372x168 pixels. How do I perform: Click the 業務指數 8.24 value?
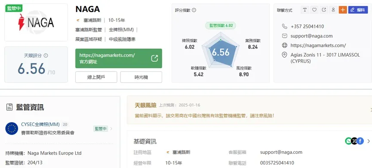pos(253,47)
